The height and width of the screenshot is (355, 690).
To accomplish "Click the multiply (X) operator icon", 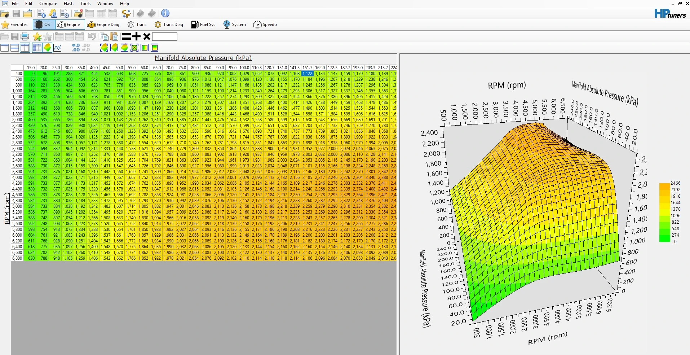I will pos(146,36).
